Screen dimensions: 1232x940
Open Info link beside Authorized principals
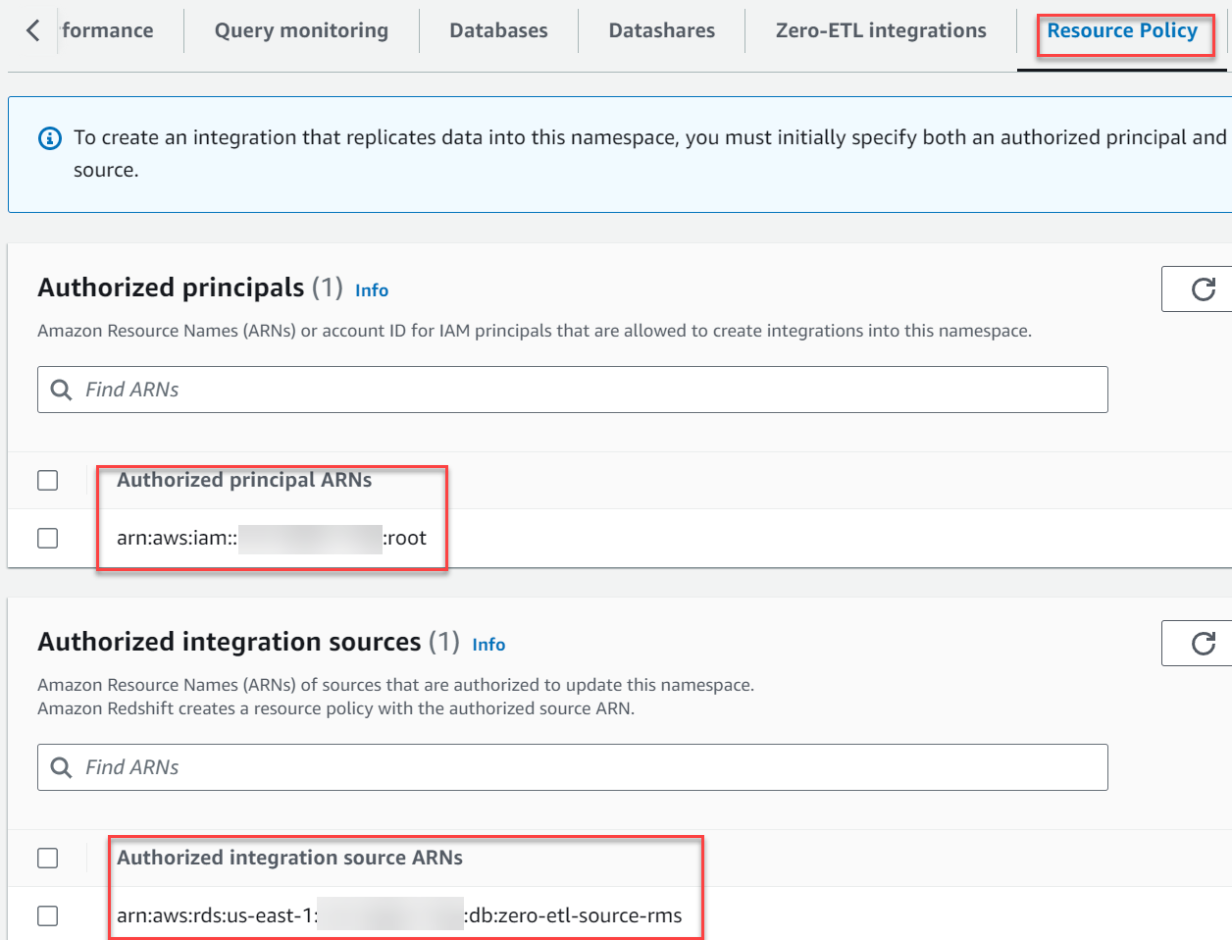pyautogui.click(x=371, y=289)
